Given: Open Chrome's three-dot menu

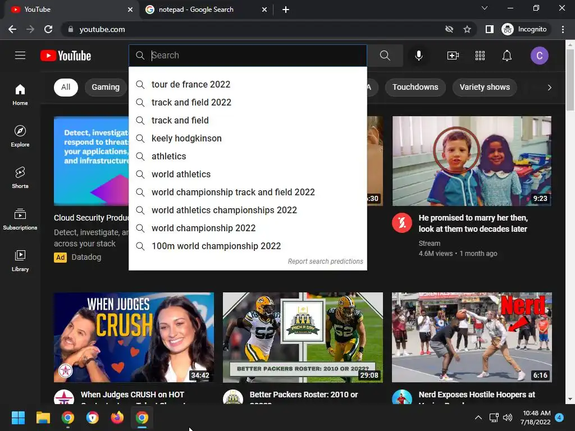Looking at the screenshot, I should [x=563, y=29].
